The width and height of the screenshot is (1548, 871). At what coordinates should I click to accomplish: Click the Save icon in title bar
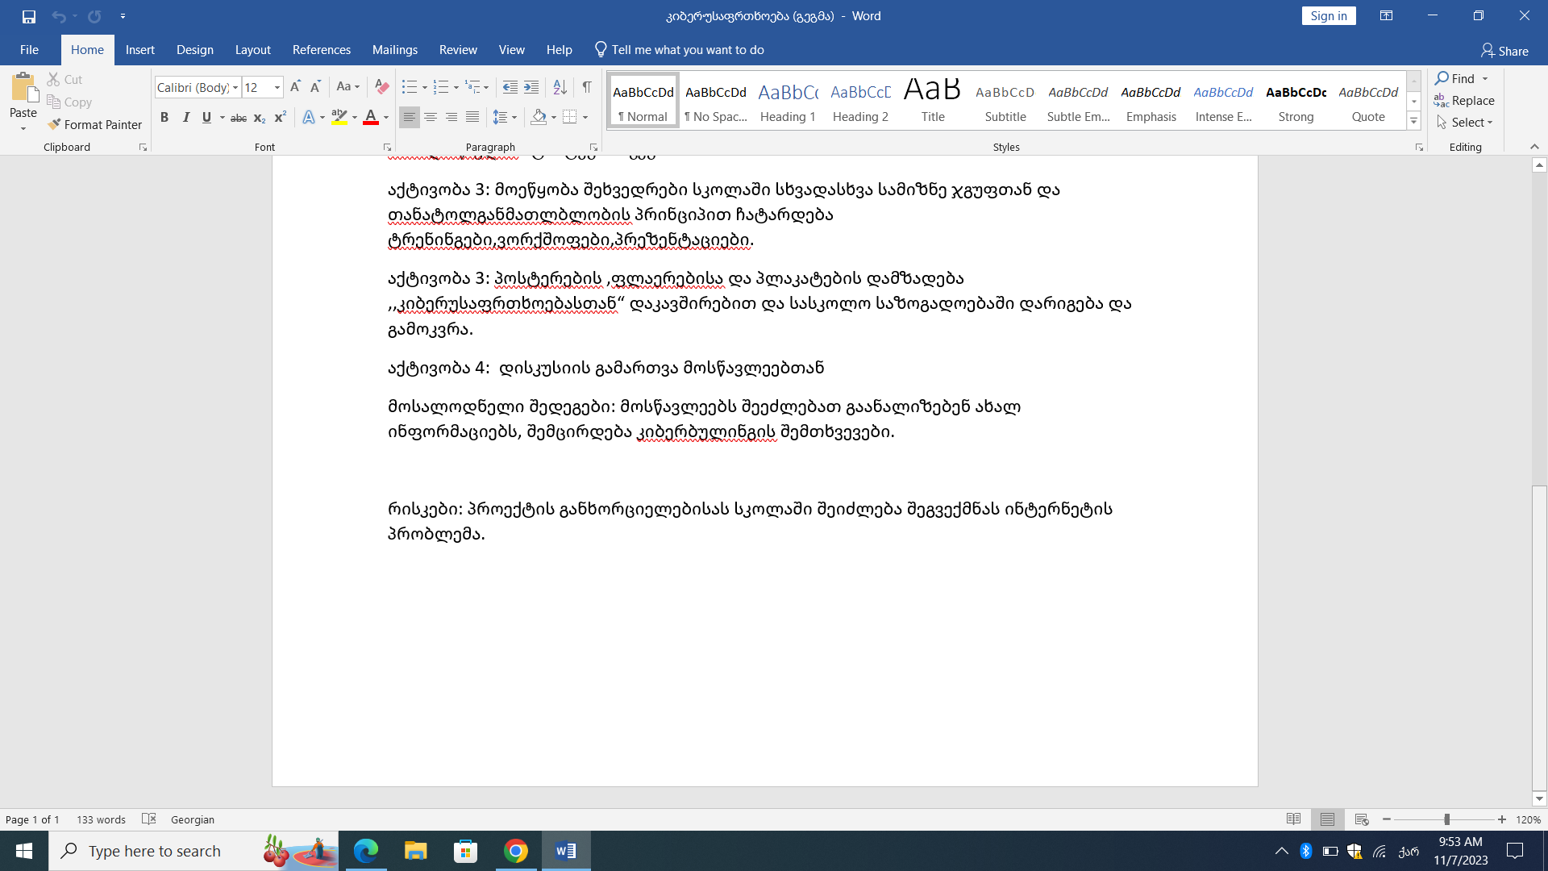29,16
